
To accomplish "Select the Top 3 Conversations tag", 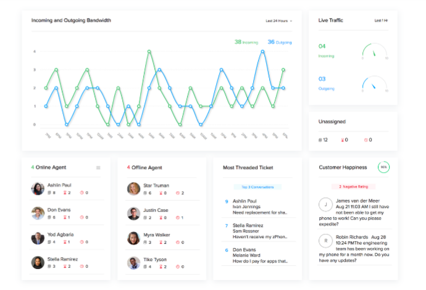I will tap(257, 186).
